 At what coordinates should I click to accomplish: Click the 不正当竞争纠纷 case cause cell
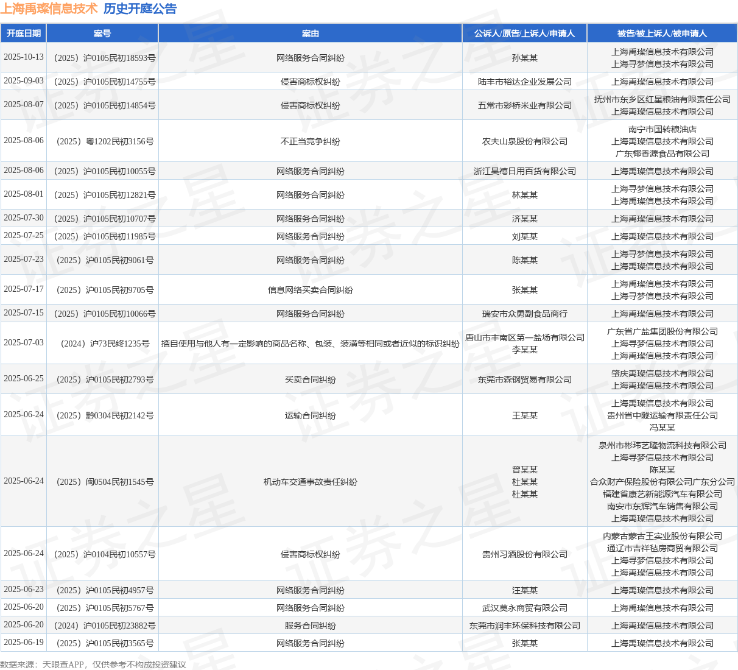pyautogui.click(x=310, y=141)
